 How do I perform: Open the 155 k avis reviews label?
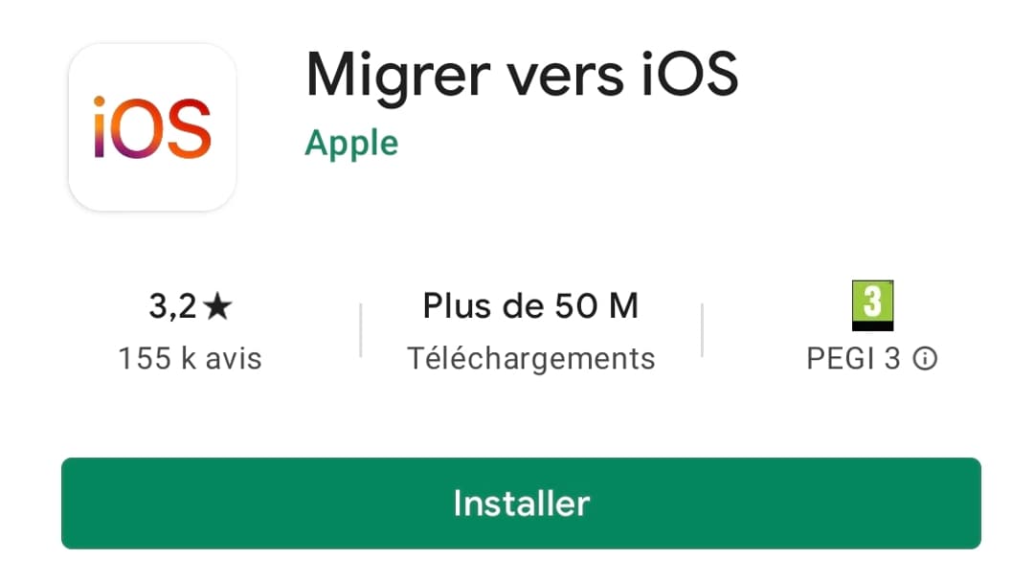tap(190, 359)
